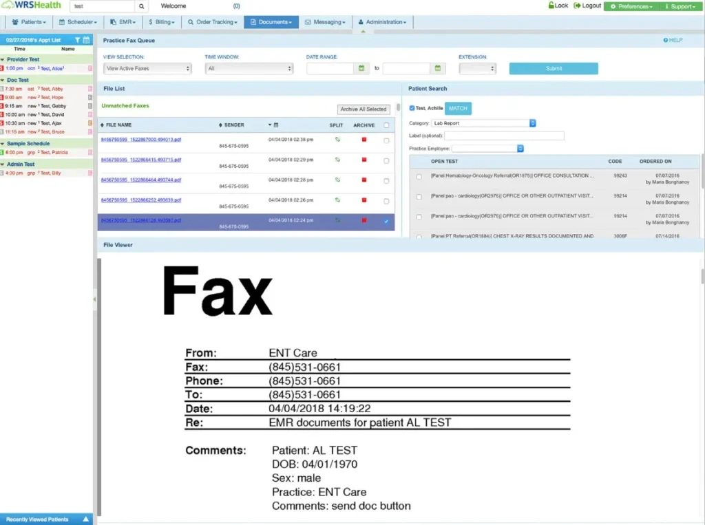Open the Messaging menu
Viewport: 705px width, 525px height.
pyautogui.click(x=324, y=21)
